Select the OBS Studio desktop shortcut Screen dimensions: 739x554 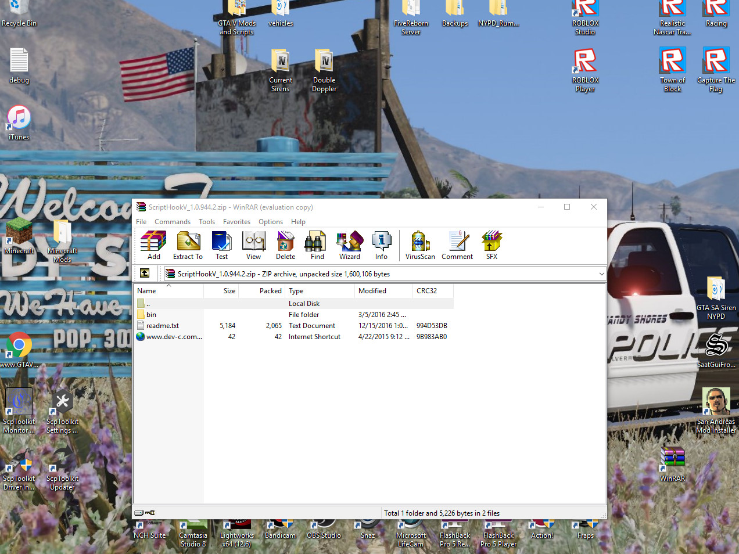[324, 530]
